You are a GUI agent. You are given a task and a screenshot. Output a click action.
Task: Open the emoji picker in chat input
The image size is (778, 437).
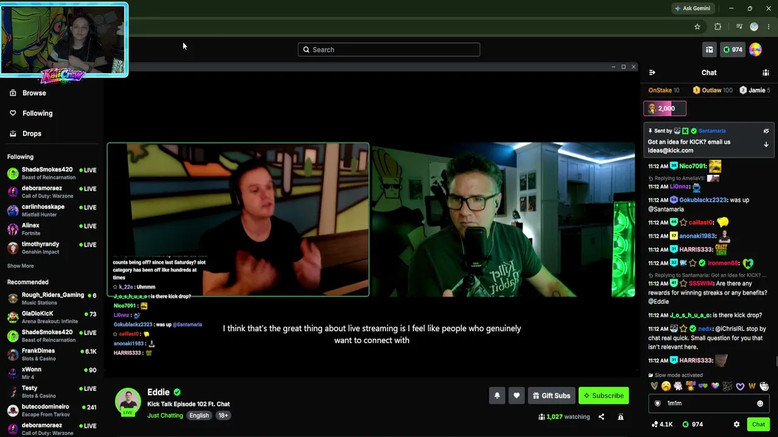click(760, 404)
